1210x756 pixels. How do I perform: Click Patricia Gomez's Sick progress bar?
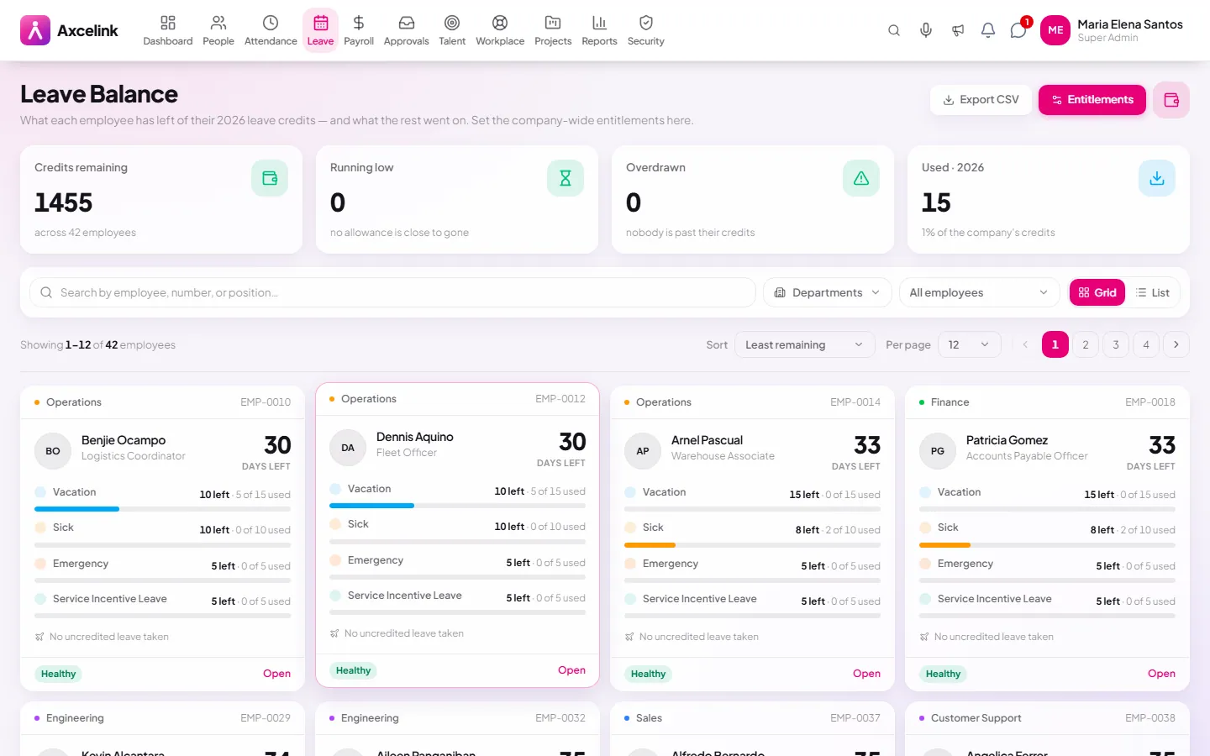1047,545
